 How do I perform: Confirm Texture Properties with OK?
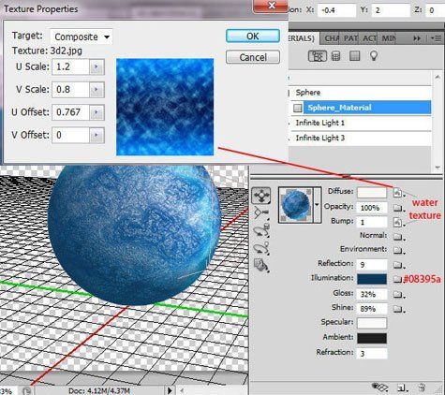point(253,37)
